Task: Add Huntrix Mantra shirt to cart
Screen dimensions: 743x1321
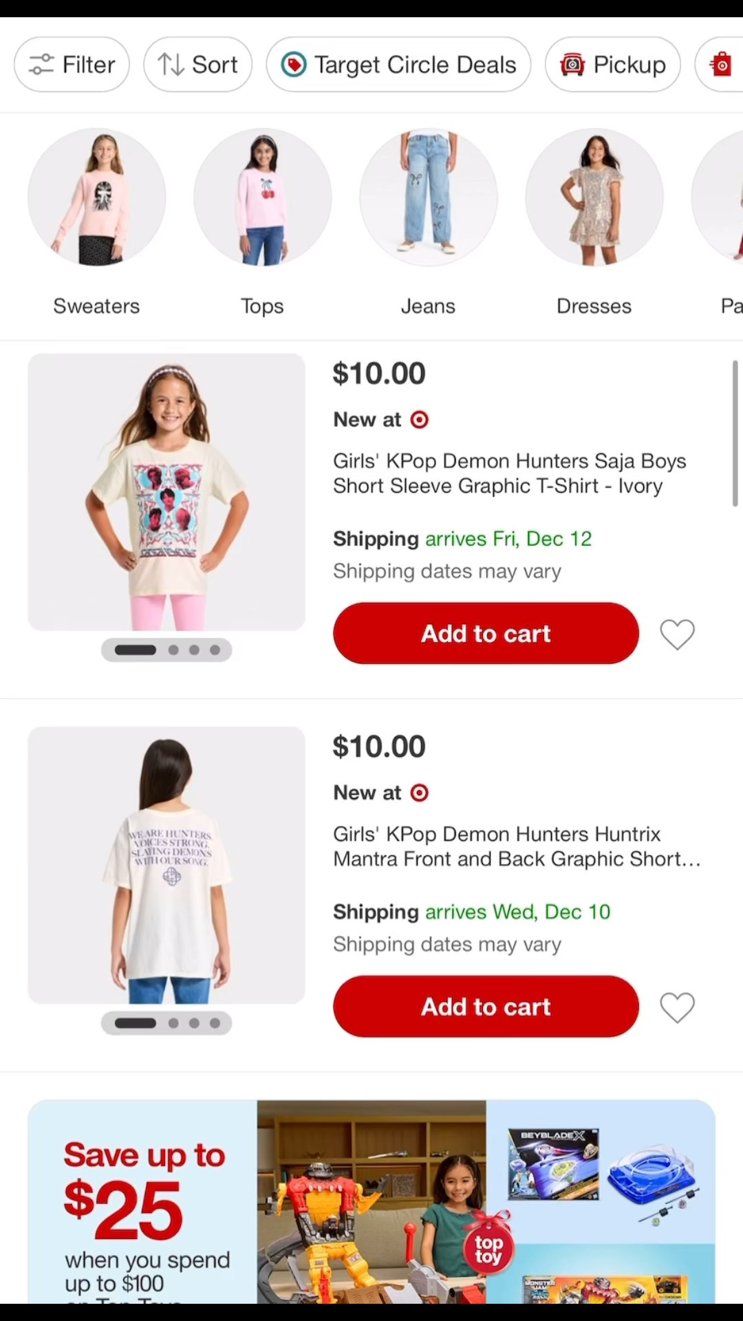Action: click(486, 1007)
